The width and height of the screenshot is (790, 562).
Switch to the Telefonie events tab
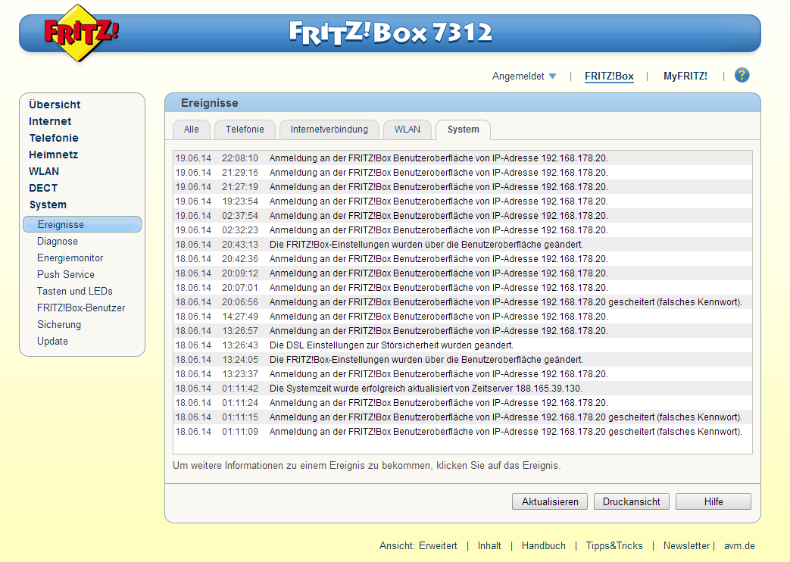pos(245,130)
